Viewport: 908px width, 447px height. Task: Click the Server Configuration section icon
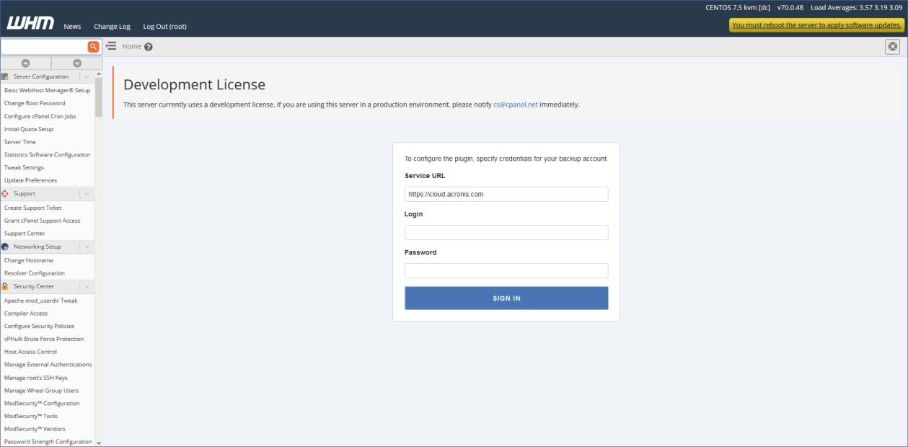5,76
